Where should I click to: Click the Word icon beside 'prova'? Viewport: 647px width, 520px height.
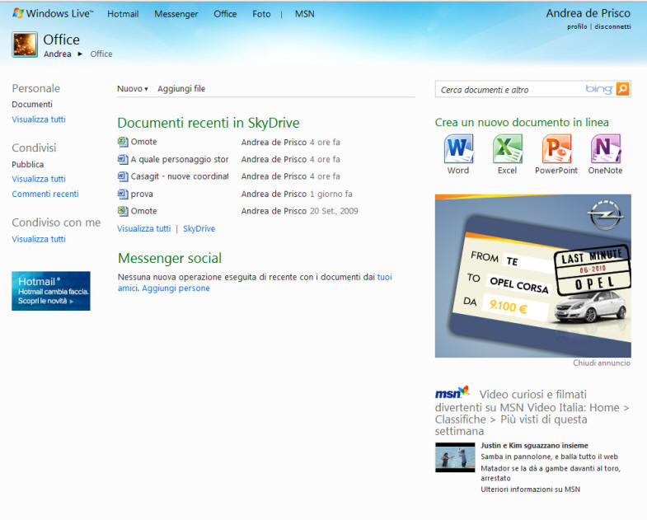click(123, 194)
